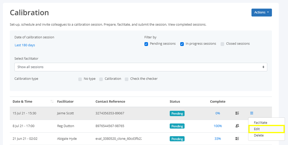Tick the Check the checker checkbox
Viewport: 288px width, 145px height.
126,79
